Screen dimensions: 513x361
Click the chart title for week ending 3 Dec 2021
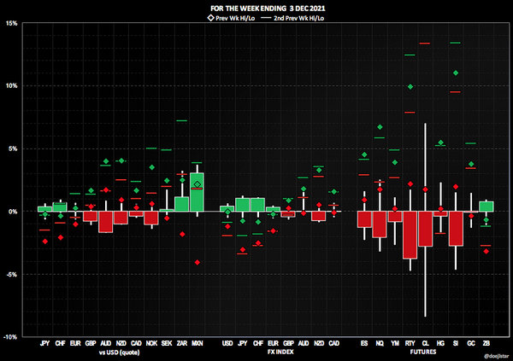[x=256, y=7]
